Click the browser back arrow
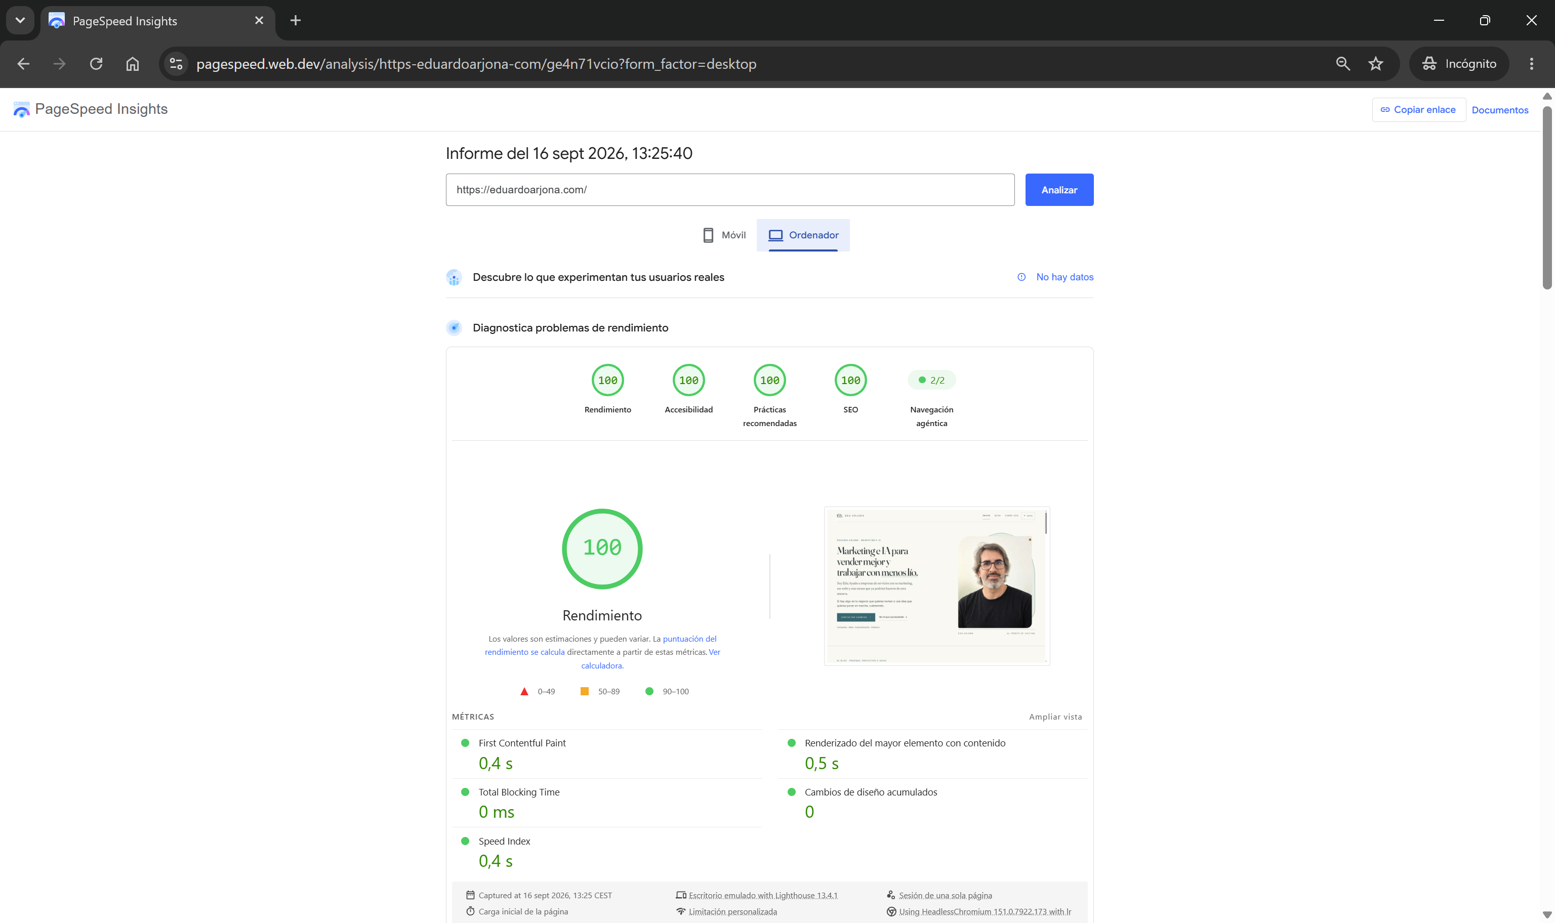This screenshot has height=923, width=1555. 23,63
